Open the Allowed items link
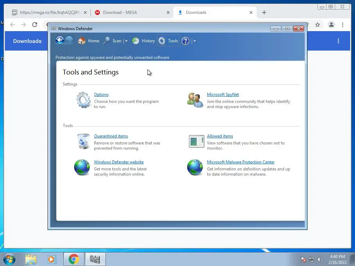The image size is (355, 266). click(x=220, y=136)
